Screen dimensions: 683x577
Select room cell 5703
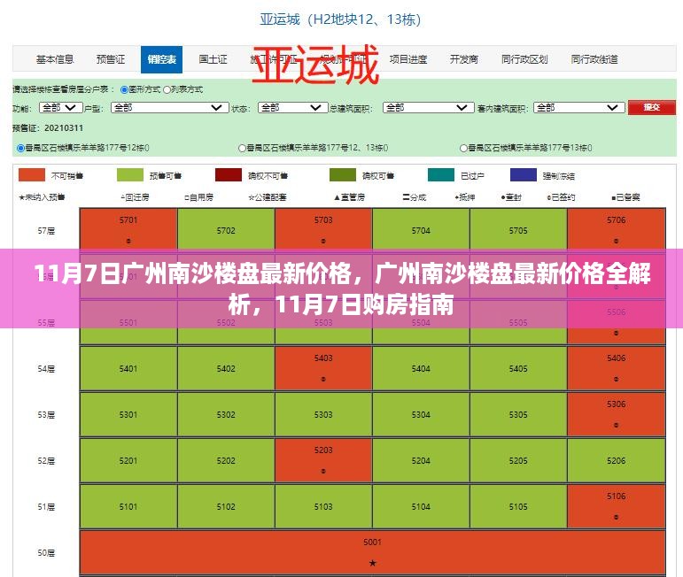click(323, 229)
